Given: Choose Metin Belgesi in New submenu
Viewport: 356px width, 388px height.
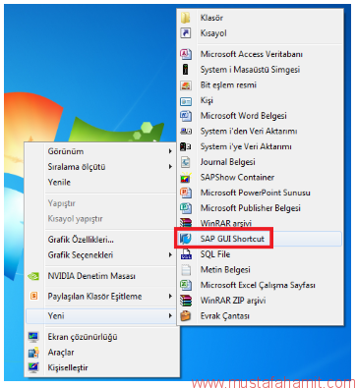Looking at the screenshot, I should point(261,269).
